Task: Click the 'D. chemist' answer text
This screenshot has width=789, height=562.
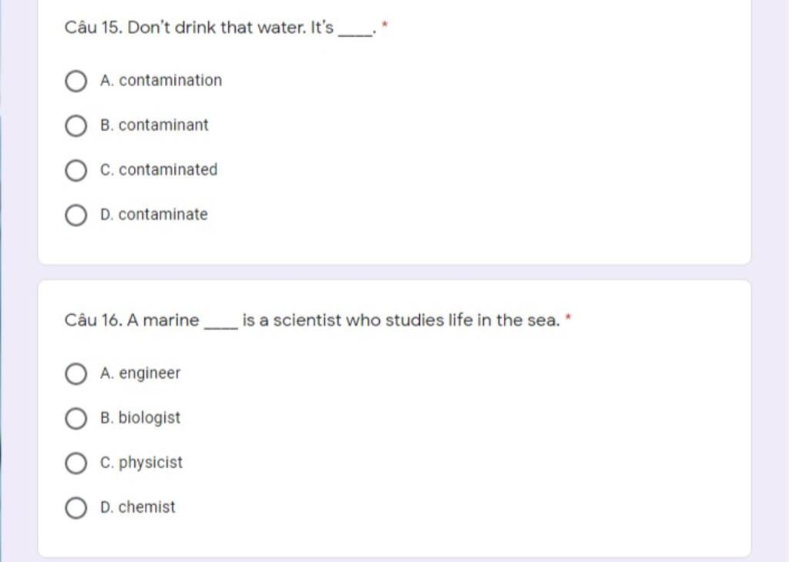Action: [x=138, y=507]
